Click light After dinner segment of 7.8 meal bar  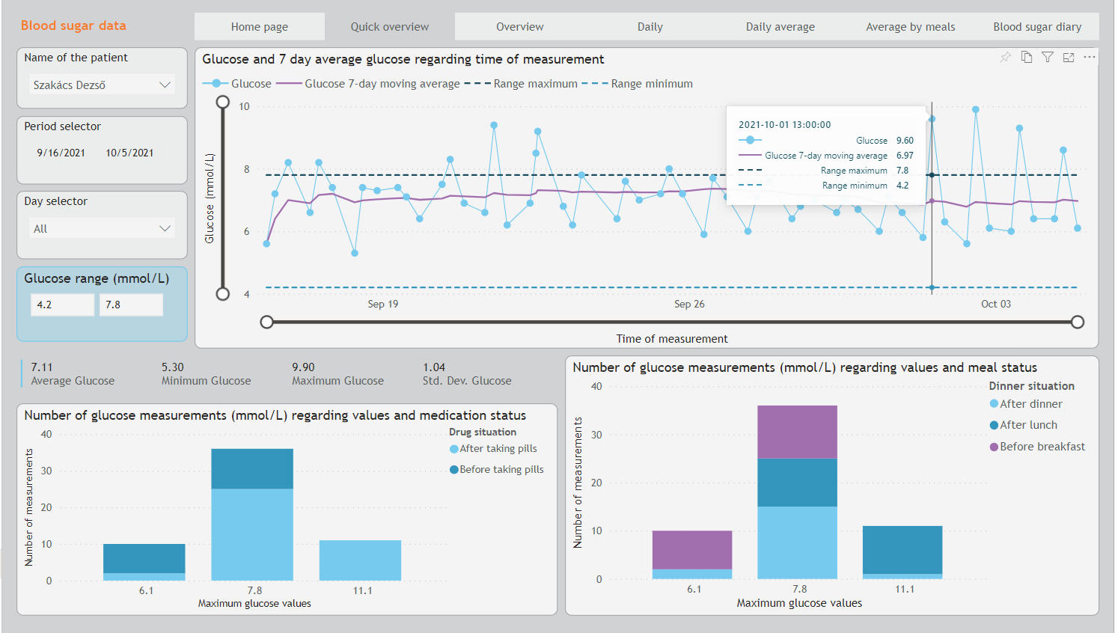[x=797, y=543]
